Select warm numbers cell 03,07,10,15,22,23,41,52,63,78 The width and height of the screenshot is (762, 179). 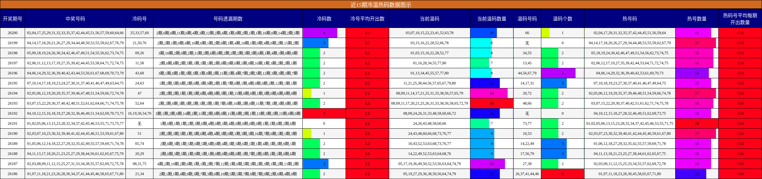click(429, 33)
